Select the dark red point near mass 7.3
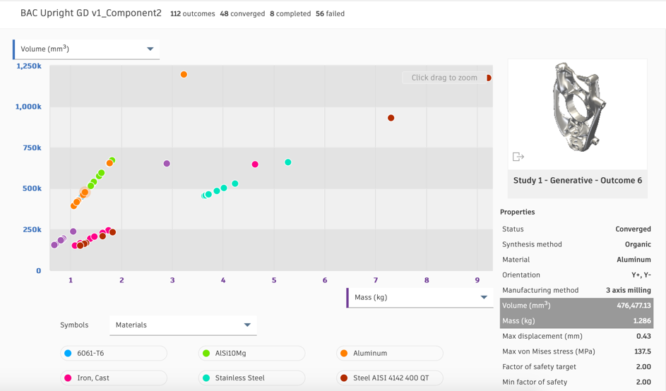 (x=391, y=119)
